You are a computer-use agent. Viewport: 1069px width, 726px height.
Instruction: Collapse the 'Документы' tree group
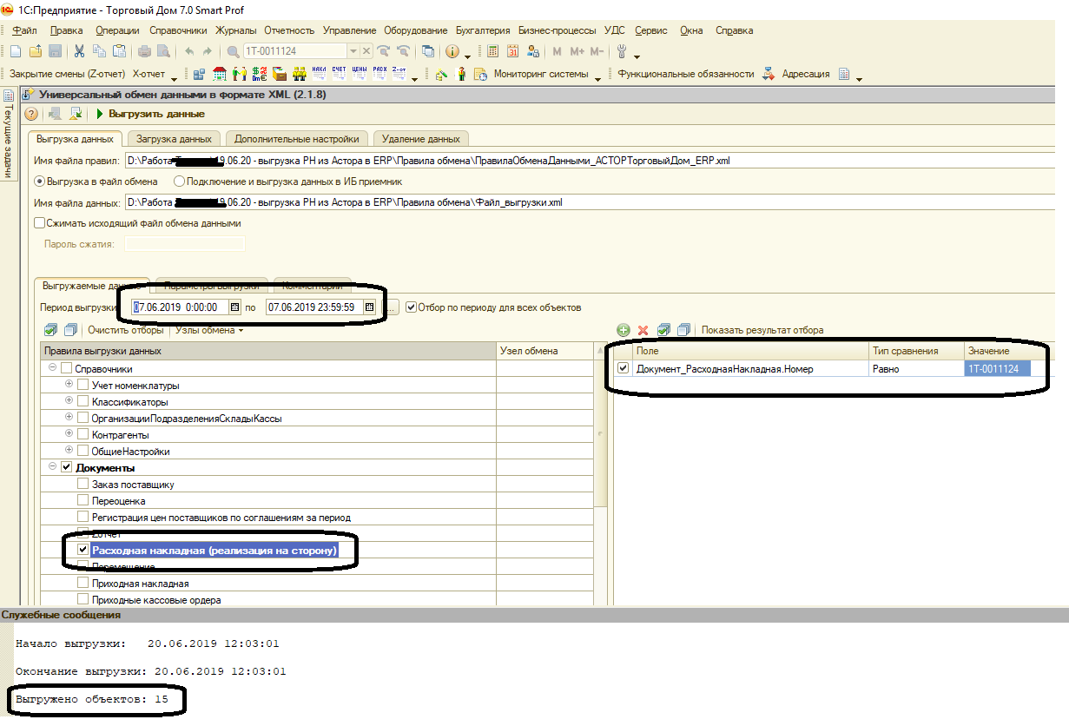(x=53, y=467)
